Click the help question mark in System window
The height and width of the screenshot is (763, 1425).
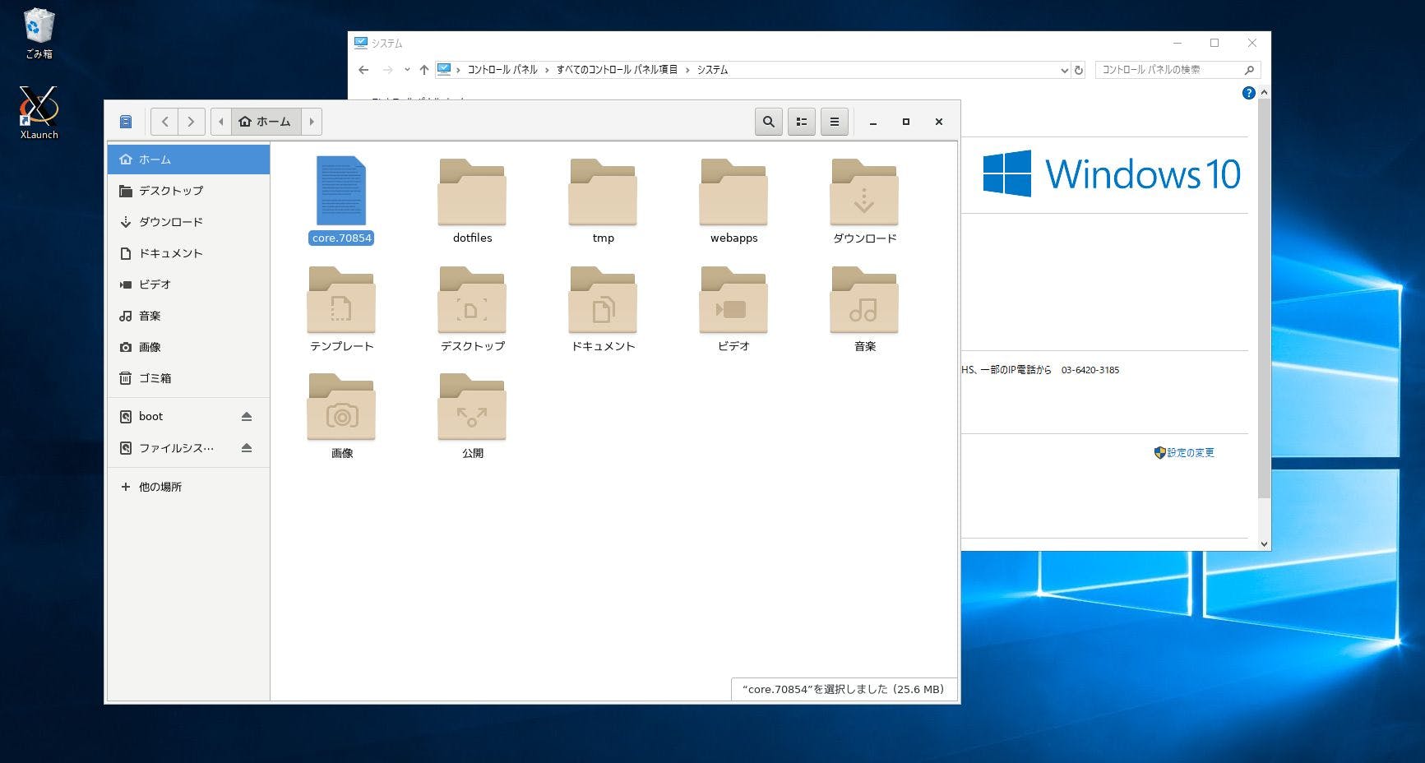(1248, 93)
